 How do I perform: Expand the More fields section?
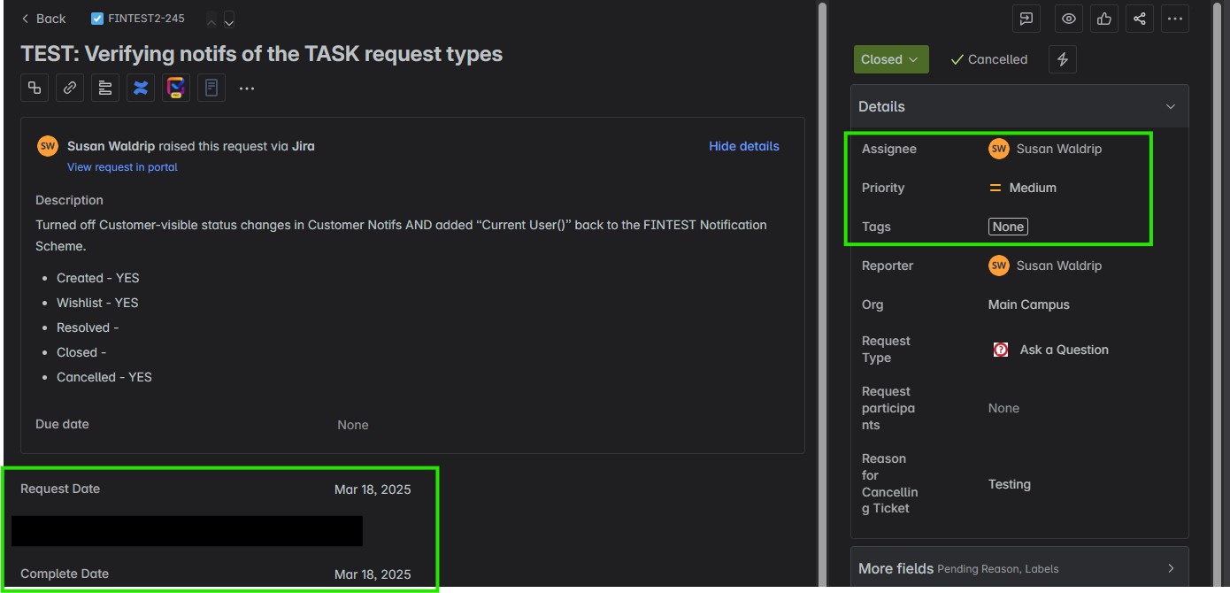pyautogui.click(x=1019, y=568)
